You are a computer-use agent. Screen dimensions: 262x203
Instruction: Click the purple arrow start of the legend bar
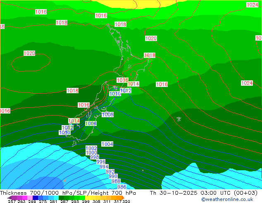point(10,198)
